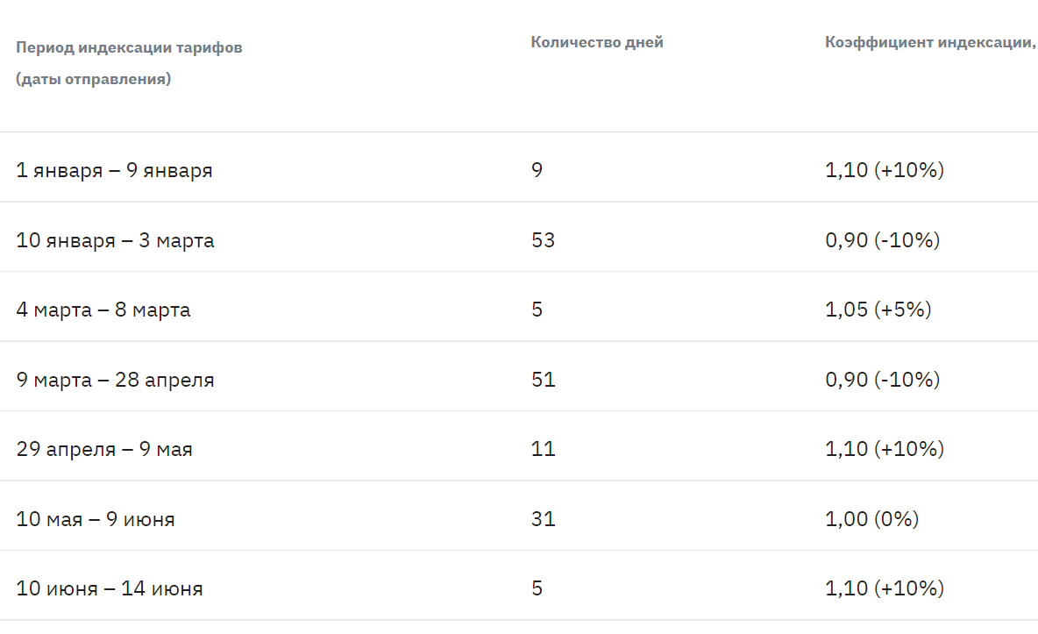Click the '9 марта – 28 апреля' period cell

115,381
